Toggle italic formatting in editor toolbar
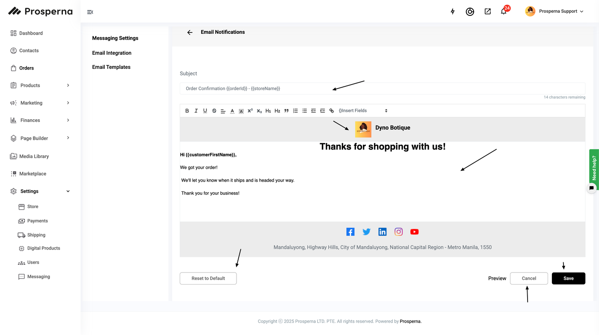The height and width of the screenshot is (335, 599). pyautogui.click(x=196, y=111)
